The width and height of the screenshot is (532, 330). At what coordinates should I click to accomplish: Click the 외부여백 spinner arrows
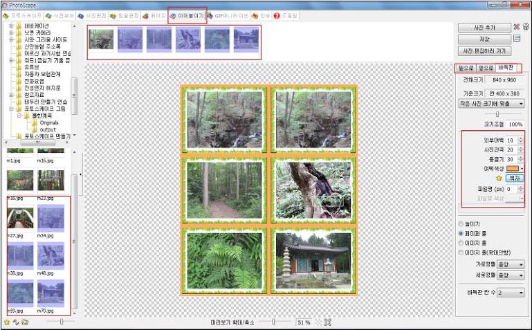(520, 140)
